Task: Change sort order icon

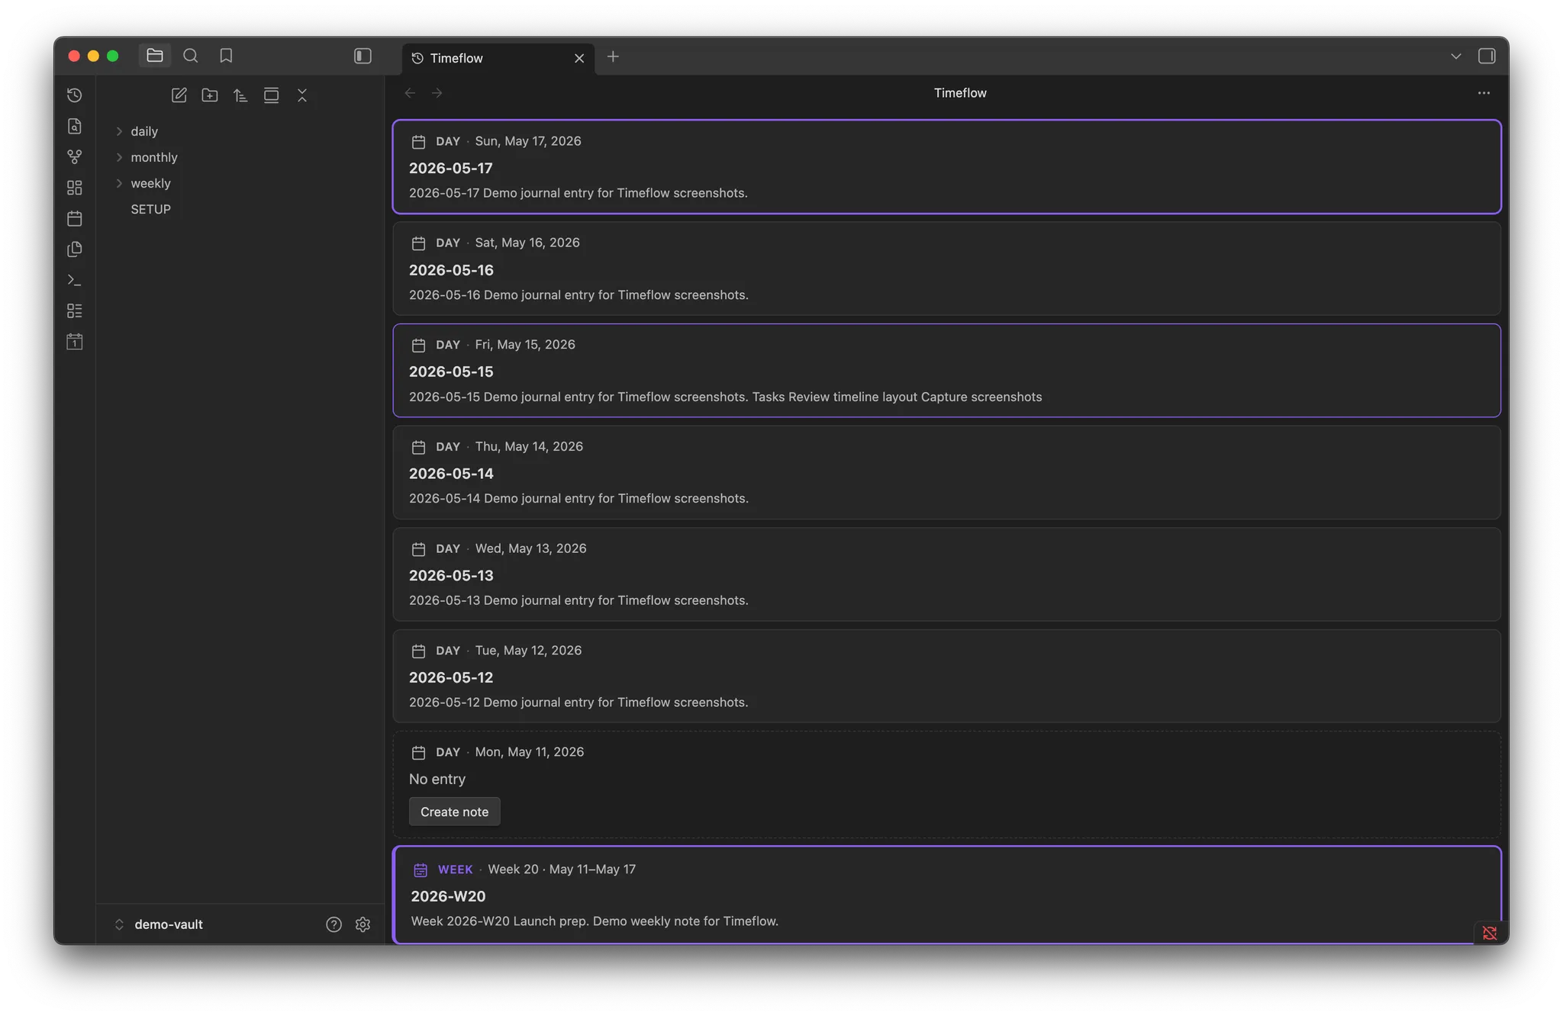Action: pyautogui.click(x=240, y=95)
